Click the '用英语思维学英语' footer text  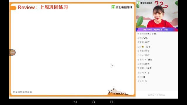[22, 92]
